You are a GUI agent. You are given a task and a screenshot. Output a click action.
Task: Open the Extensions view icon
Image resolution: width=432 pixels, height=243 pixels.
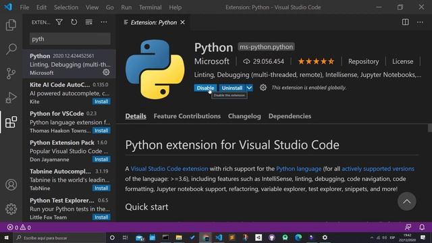[x=11, y=122]
